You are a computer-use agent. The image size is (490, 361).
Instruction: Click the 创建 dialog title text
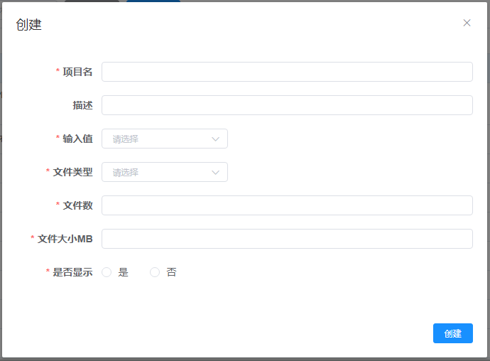pyautogui.click(x=29, y=25)
